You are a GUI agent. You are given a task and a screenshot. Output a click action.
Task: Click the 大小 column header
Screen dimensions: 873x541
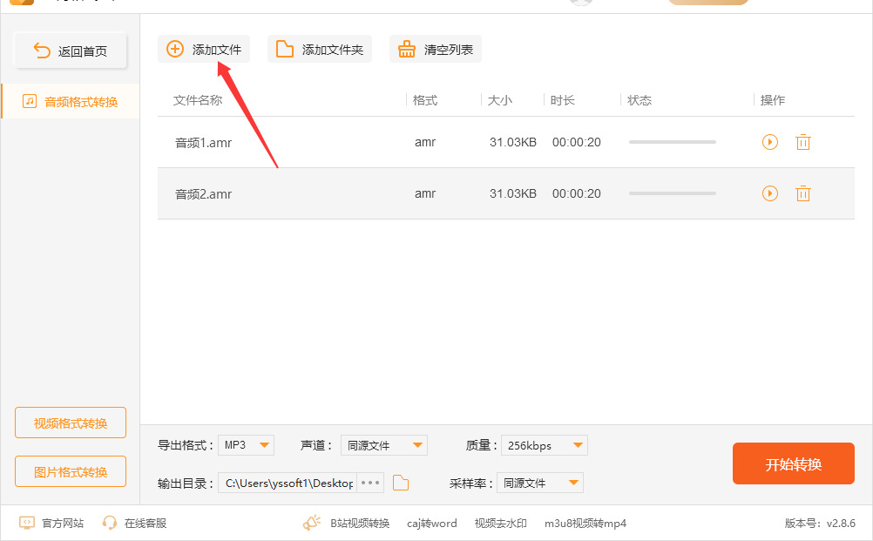pos(499,100)
